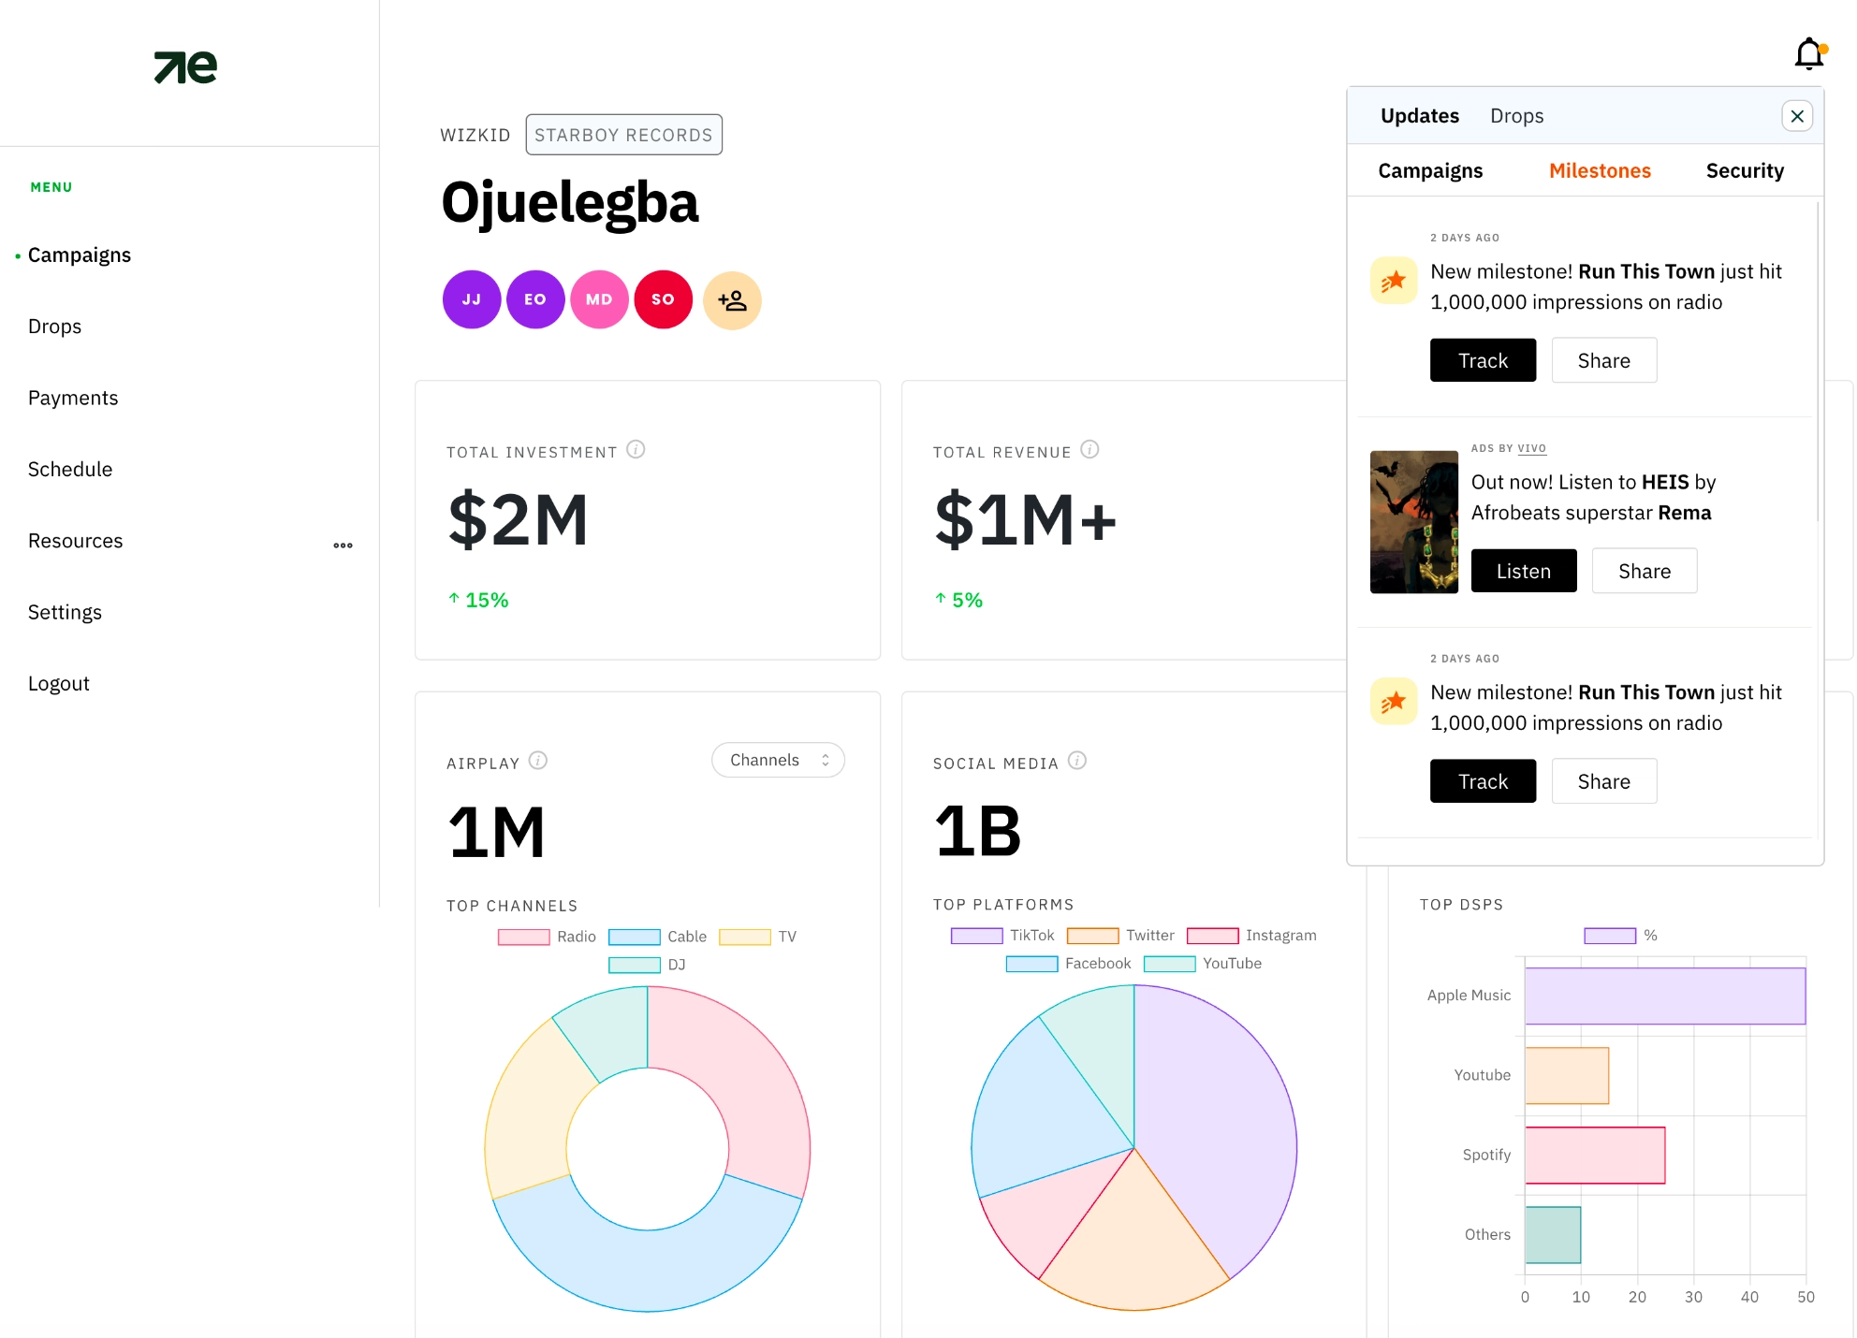
Task: Open the MD member avatar
Action: point(599,300)
